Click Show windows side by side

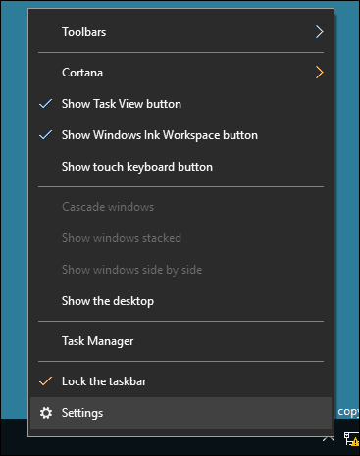point(180,270)
